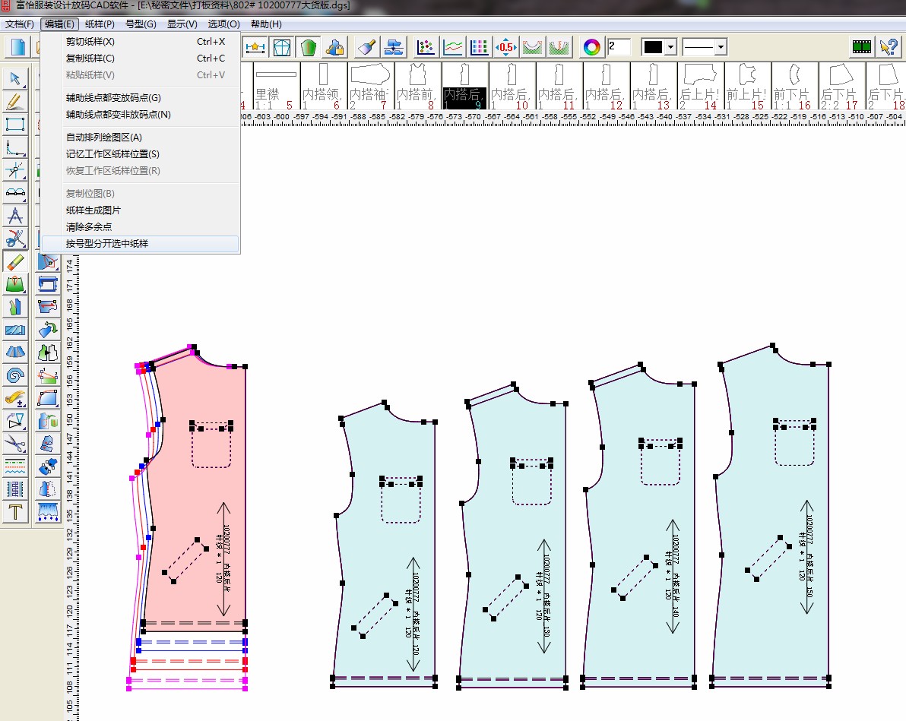Image resolution: width=906 pixels, height=721 pixels.
Task: Select the text T tool
Action: click(x=15, y=512)
